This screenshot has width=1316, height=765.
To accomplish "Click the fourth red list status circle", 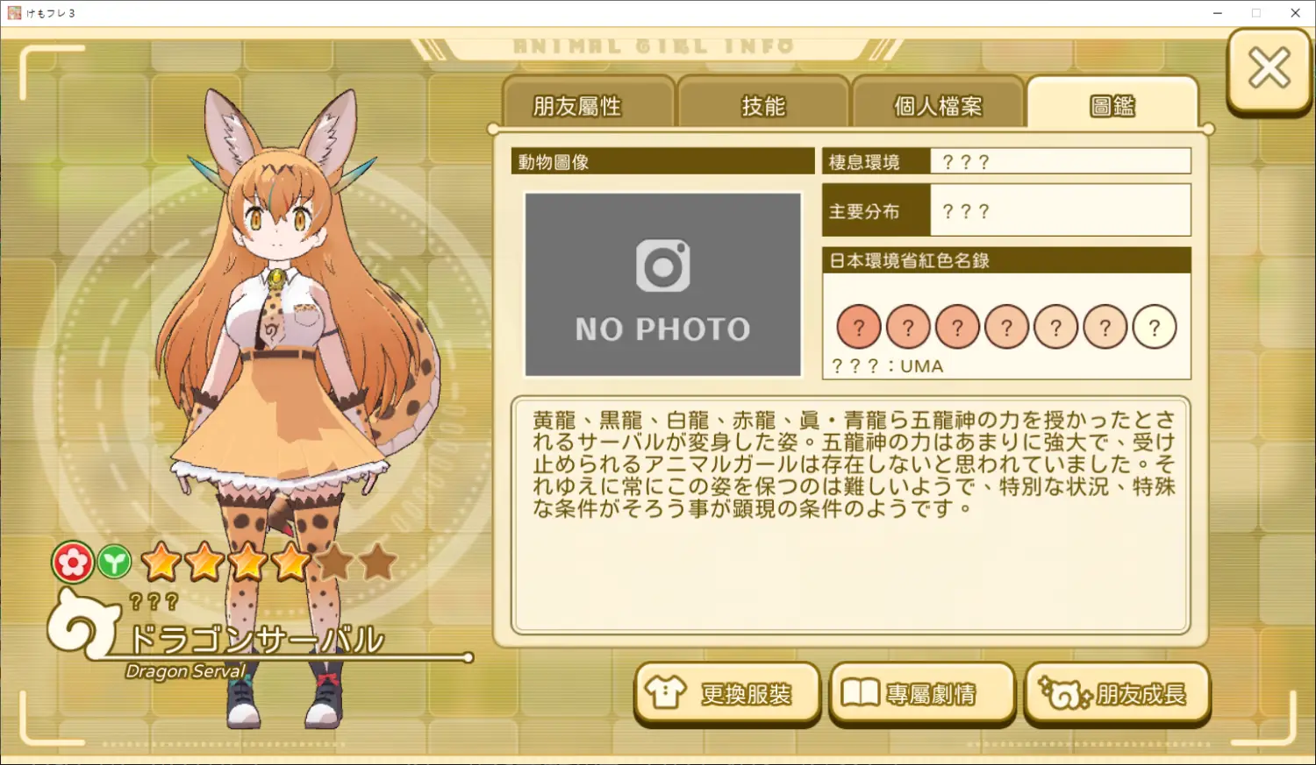I will (1006, 327).
